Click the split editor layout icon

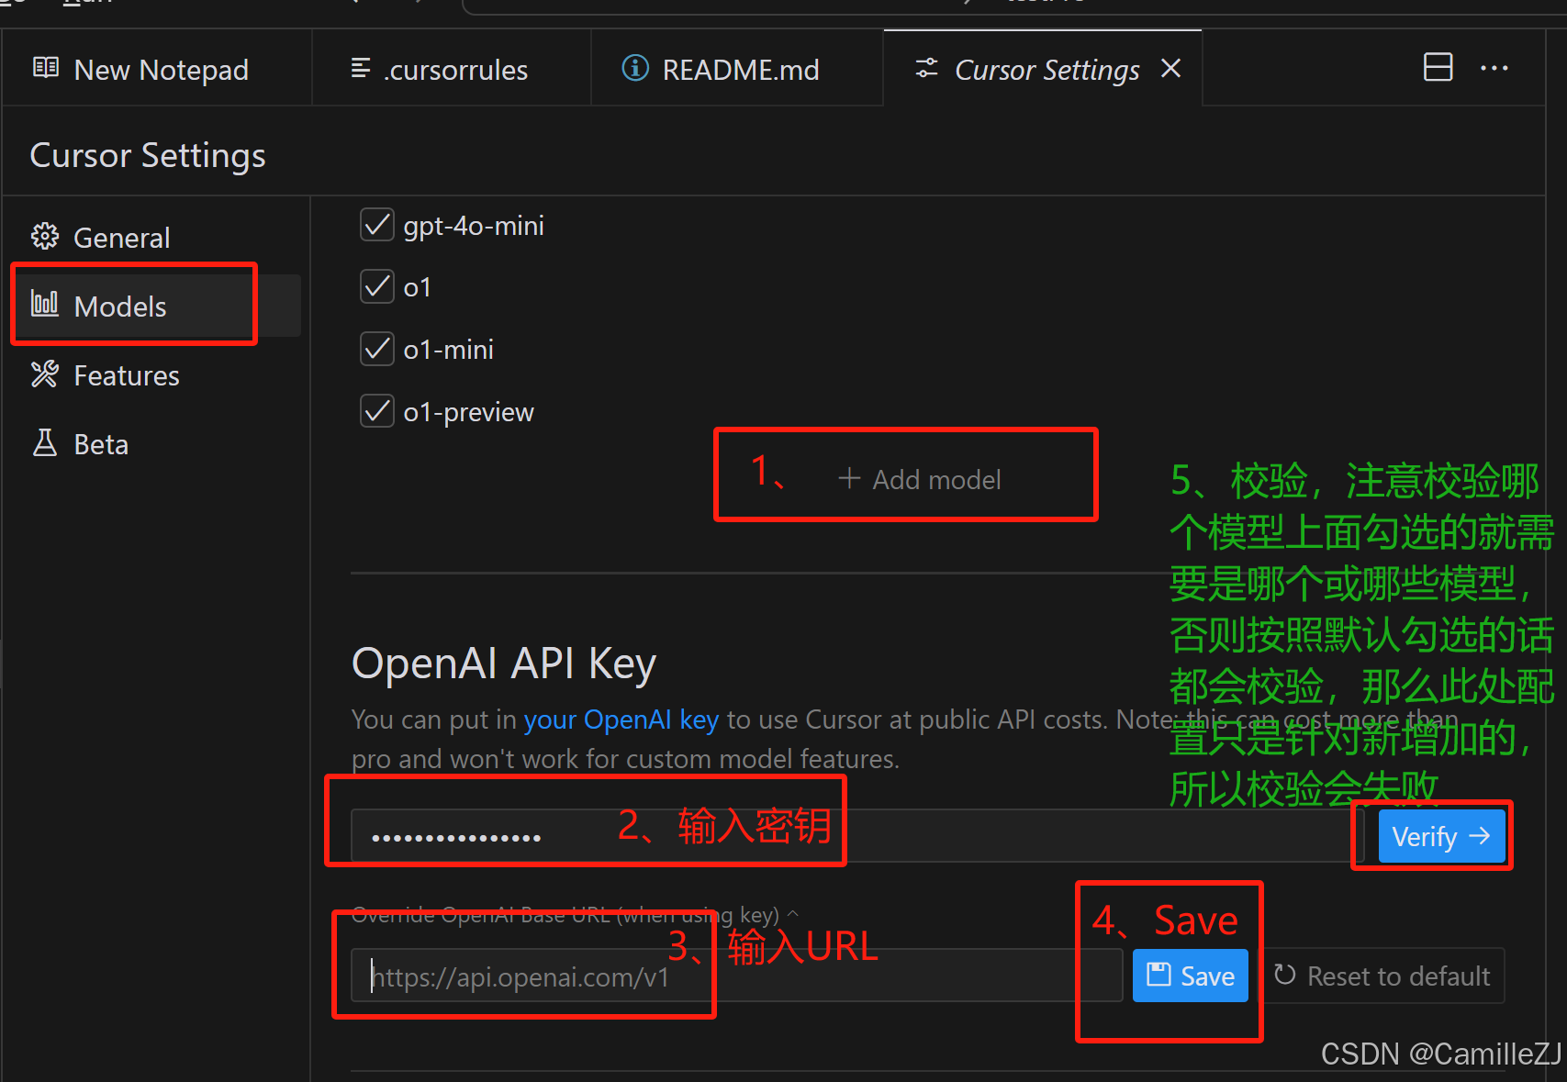(1438, 67)
